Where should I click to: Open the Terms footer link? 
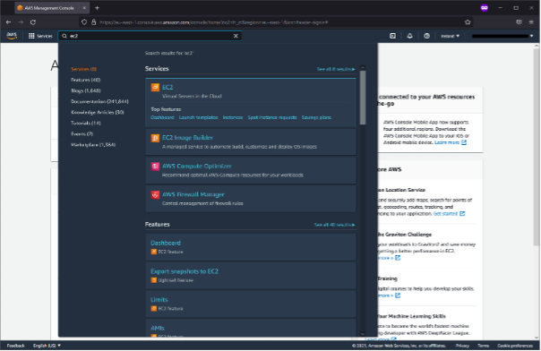coord(484,346)
